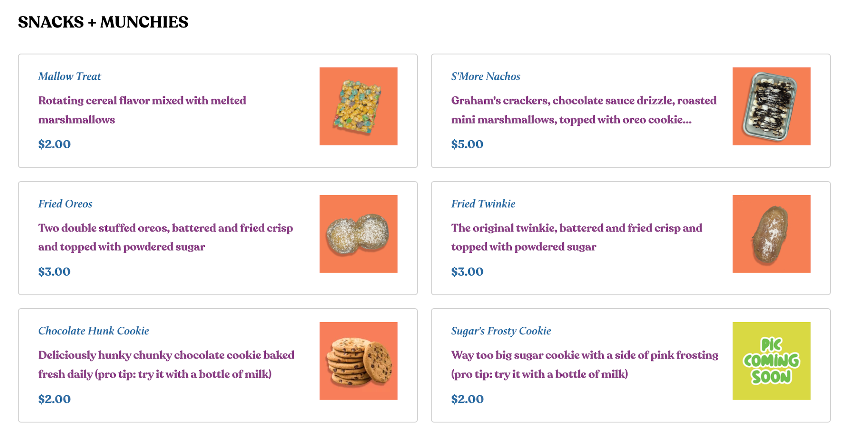Open the Chocolate Hunk Cookie image

[358, 361]
